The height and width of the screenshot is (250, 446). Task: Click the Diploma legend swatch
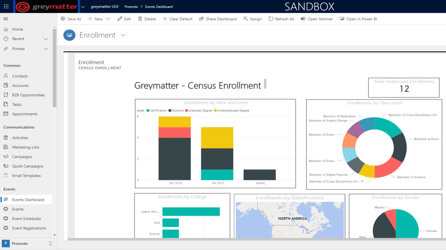pos(170,110)
